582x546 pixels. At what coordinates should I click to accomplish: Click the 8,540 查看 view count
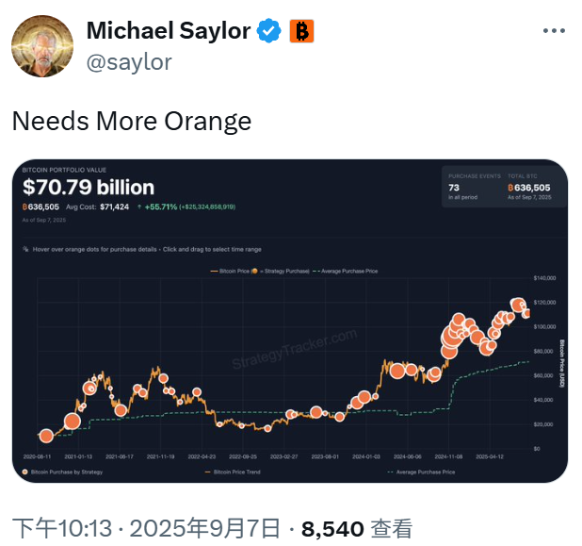coord(357,528)
